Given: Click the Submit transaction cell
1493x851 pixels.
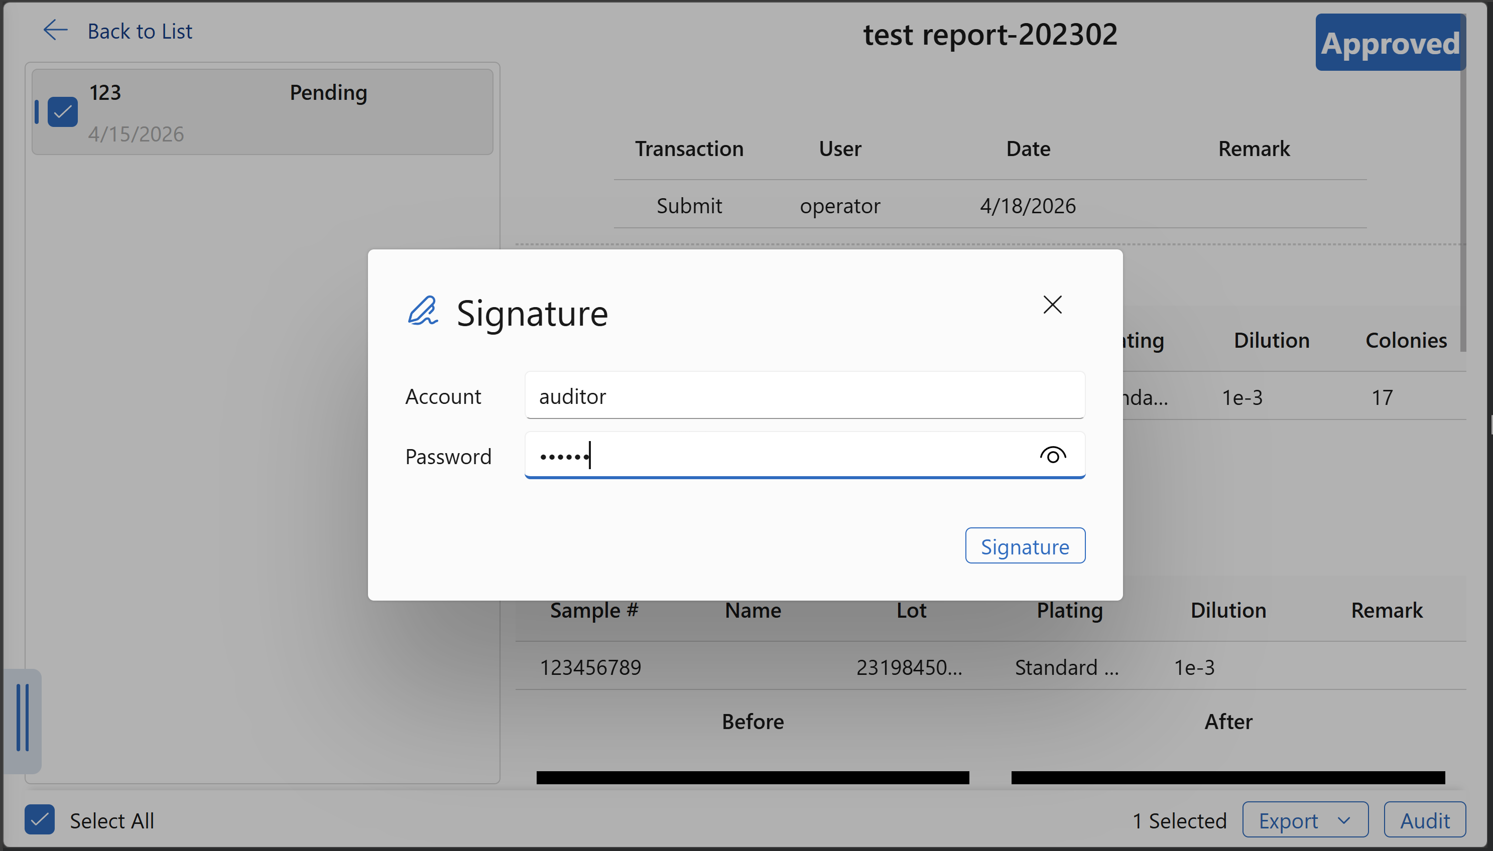Looking at the screenshot, I should point(689,206).
